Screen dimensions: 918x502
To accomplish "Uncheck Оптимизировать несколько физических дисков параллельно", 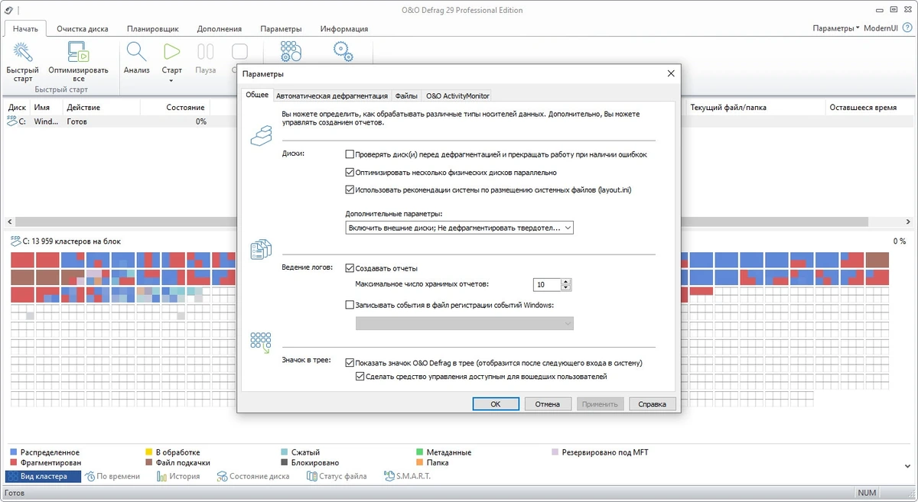I will [x=350, y=173].
